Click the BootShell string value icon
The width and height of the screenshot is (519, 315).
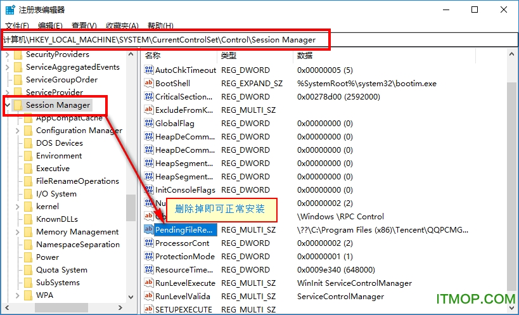(x=149, y=84)
